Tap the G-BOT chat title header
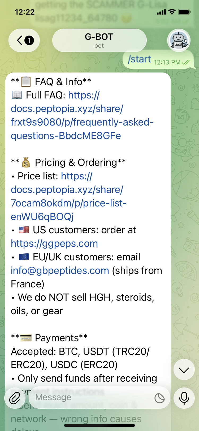The height and width of the screenshot is (431, 199). pyautogui.click(x=99, y=40)
